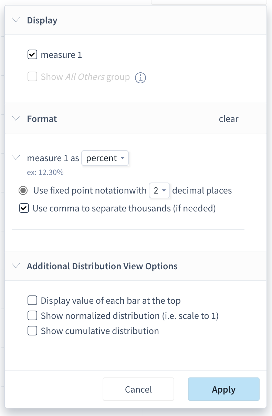Collapse the measure 1 format options chevron
Image resolution: width=272 pixels, height=416 pixels.
[16, 158]
